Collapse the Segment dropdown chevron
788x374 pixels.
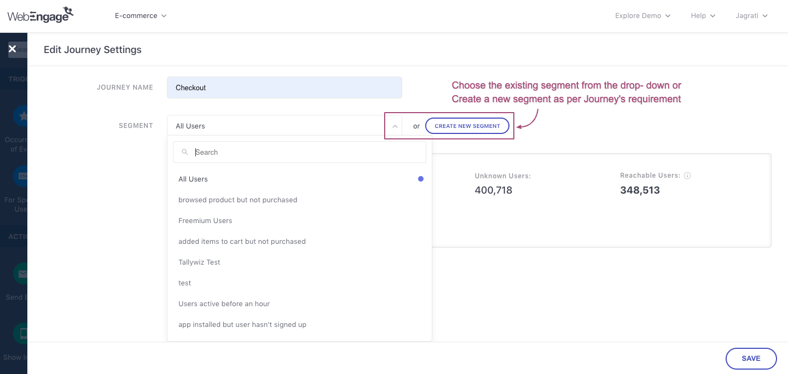pos(395,126)
